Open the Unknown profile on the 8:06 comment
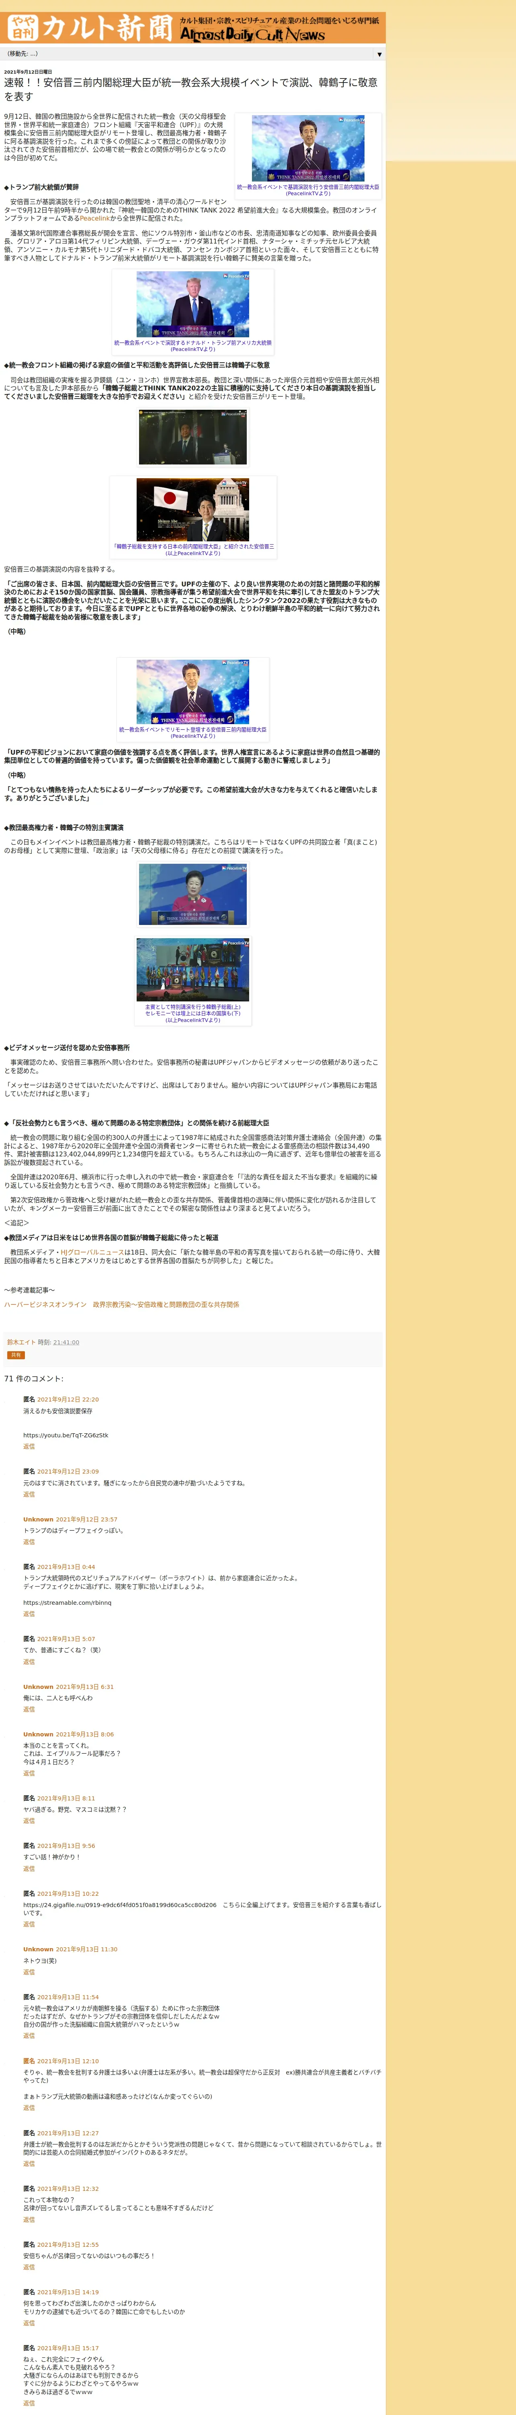 [x=39, y=1734]
